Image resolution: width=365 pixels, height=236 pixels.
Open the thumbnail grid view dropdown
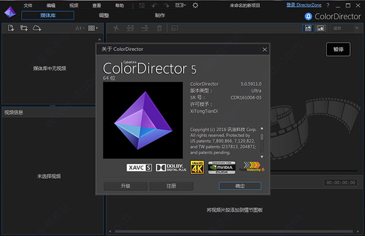point(93,28)
